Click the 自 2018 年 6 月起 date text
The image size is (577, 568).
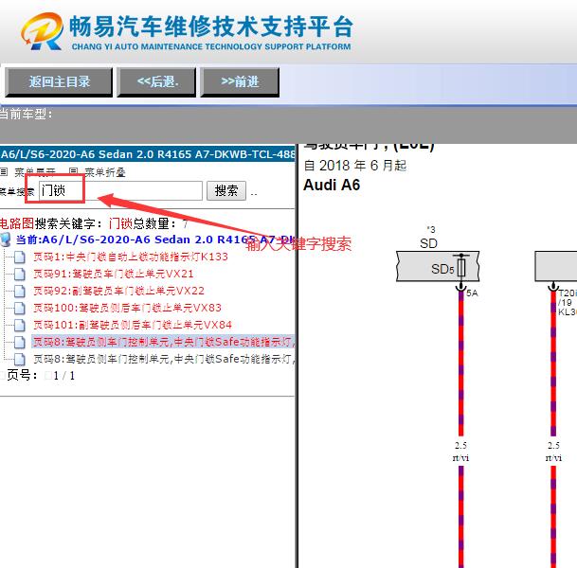pos(355,166)
